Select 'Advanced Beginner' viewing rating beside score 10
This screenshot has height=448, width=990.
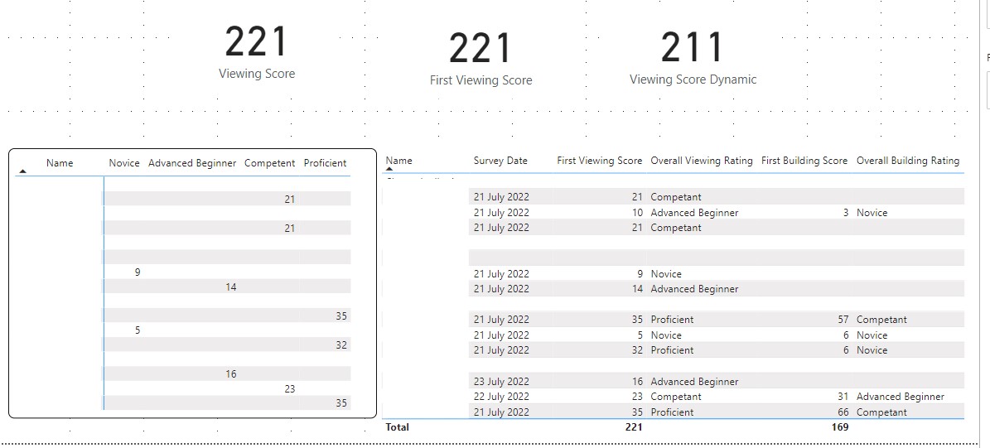694,213
